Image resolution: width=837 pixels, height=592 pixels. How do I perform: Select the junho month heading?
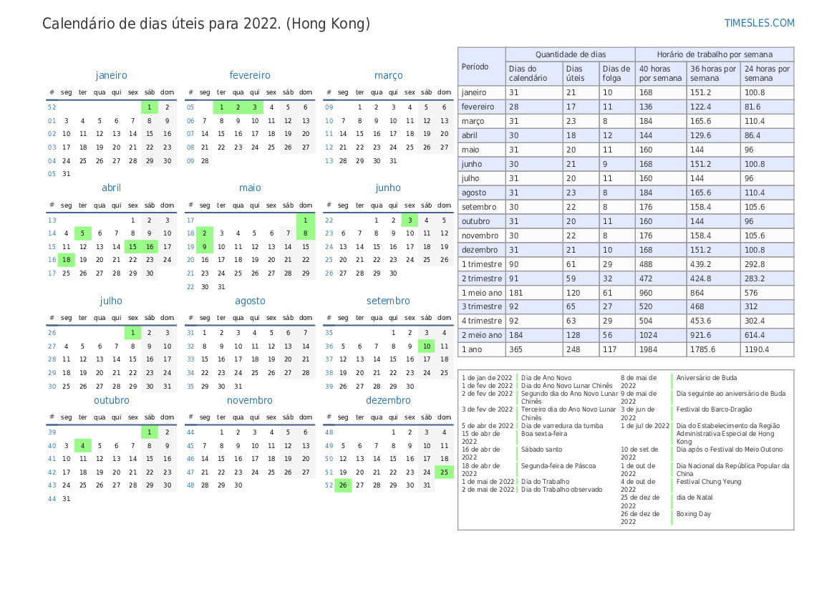(388, 188)
